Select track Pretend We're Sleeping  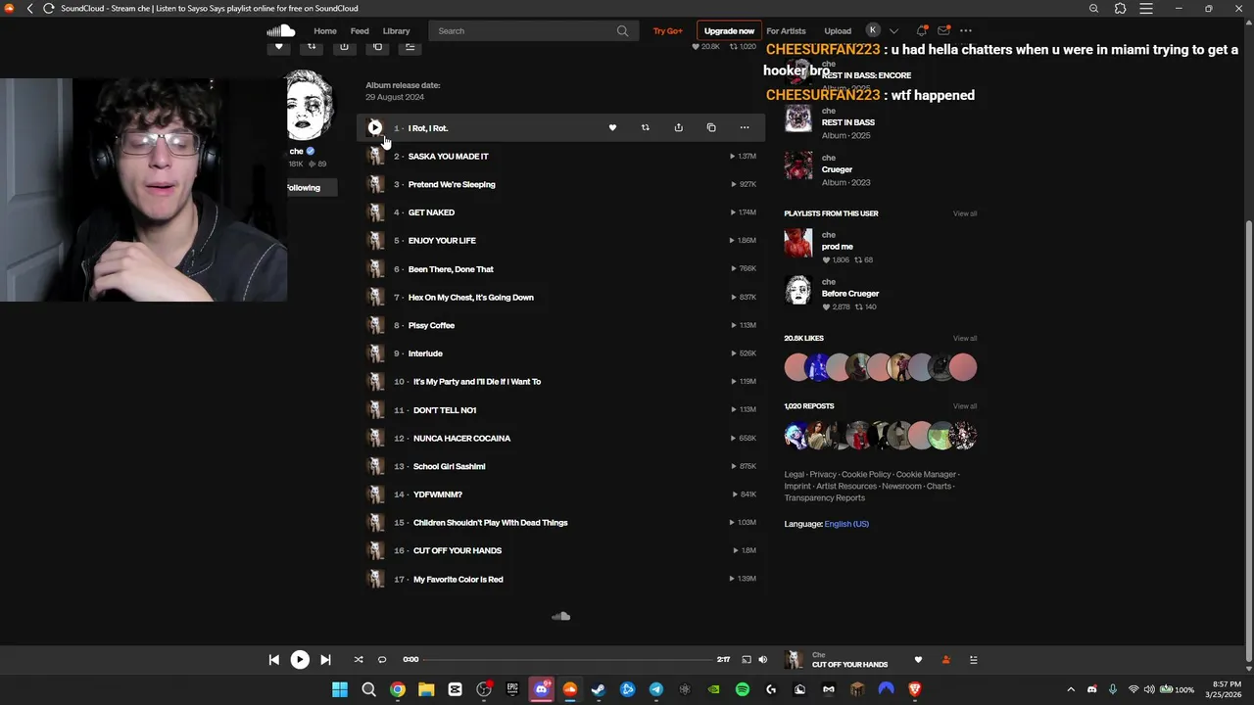coord(452,184)
